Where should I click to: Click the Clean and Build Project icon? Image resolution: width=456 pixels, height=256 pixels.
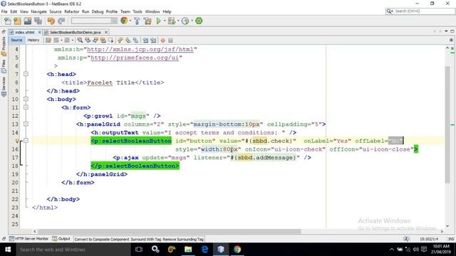pos(147,21)
